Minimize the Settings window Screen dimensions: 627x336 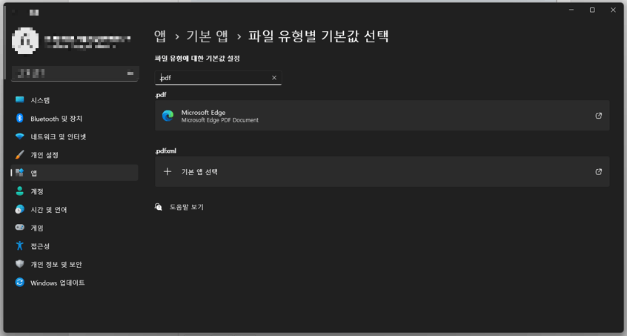coord(571,10)
